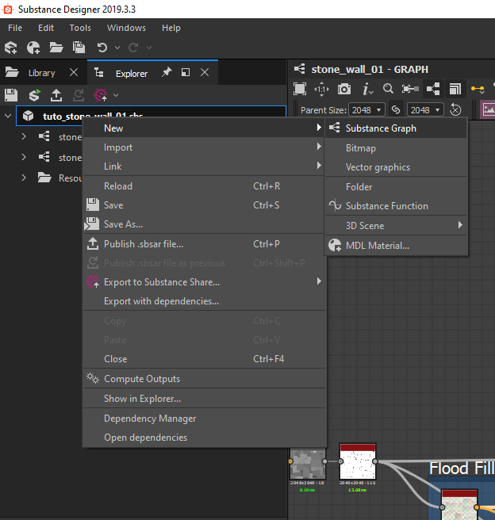This screenshot has width=495, height=520.
Task: Expand the 3D Scene submenu
Action: click(396, 225)
